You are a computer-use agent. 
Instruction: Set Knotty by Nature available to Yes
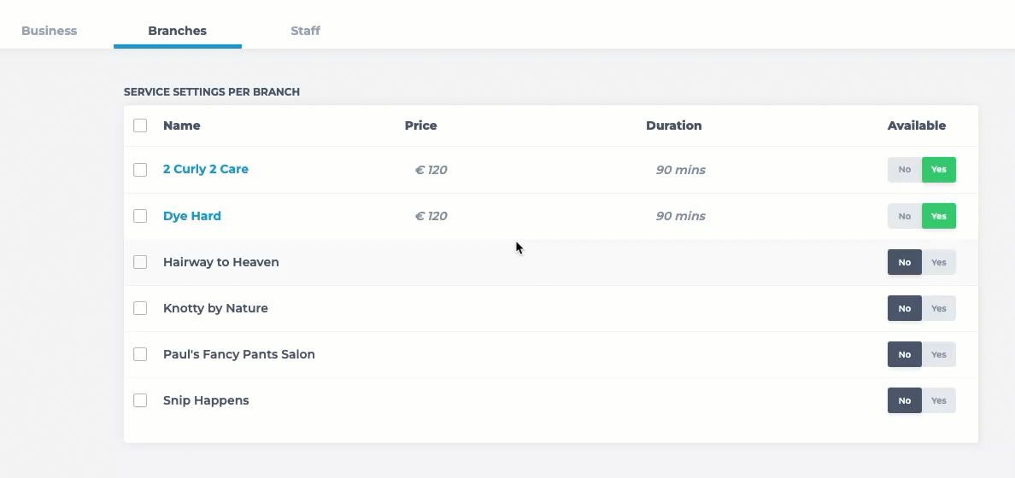pyautogui.click(x=939, y=308)
